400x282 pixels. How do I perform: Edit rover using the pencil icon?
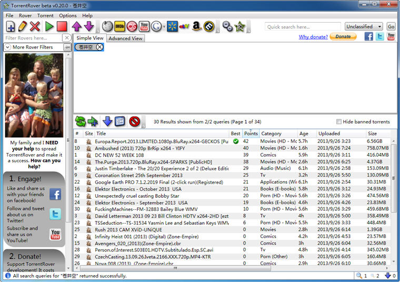pos(23,26)
